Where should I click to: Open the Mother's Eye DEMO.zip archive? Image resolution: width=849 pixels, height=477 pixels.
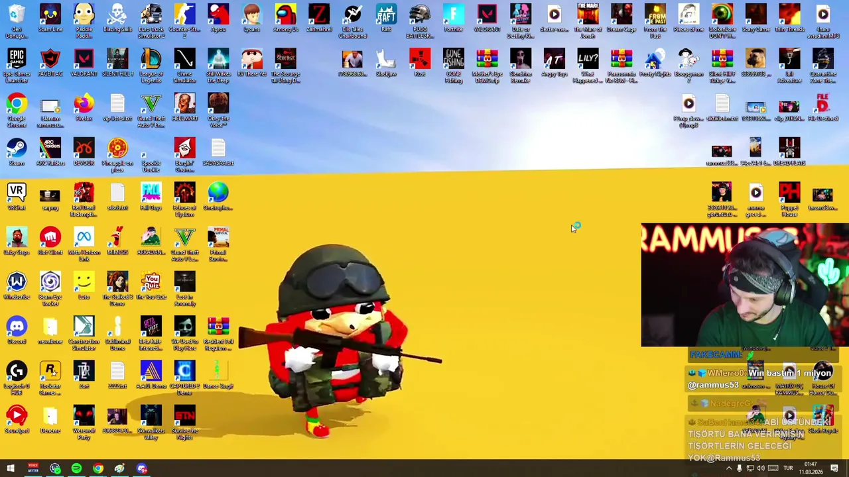tap(487, 65)
